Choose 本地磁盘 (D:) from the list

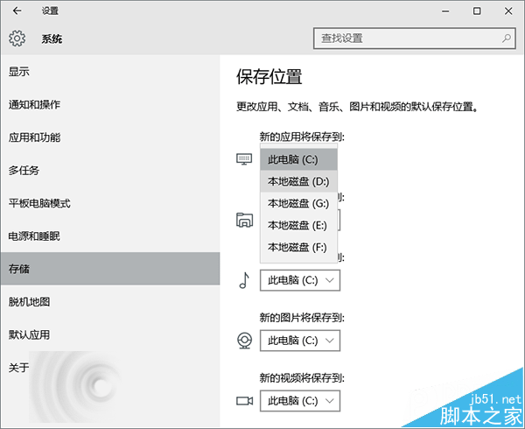pyautogui.click(x=298, y=181)
